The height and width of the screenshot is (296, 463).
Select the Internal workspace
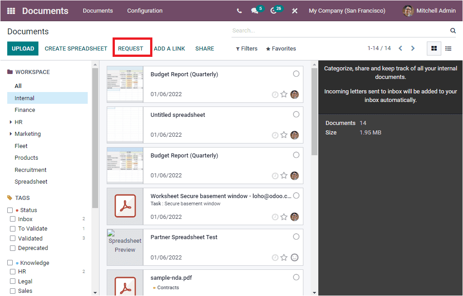47,98
